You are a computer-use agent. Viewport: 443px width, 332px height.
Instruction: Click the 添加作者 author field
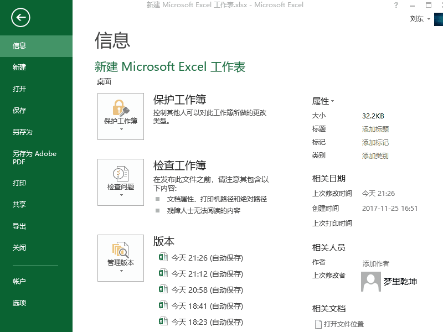(x=375, y=264)
